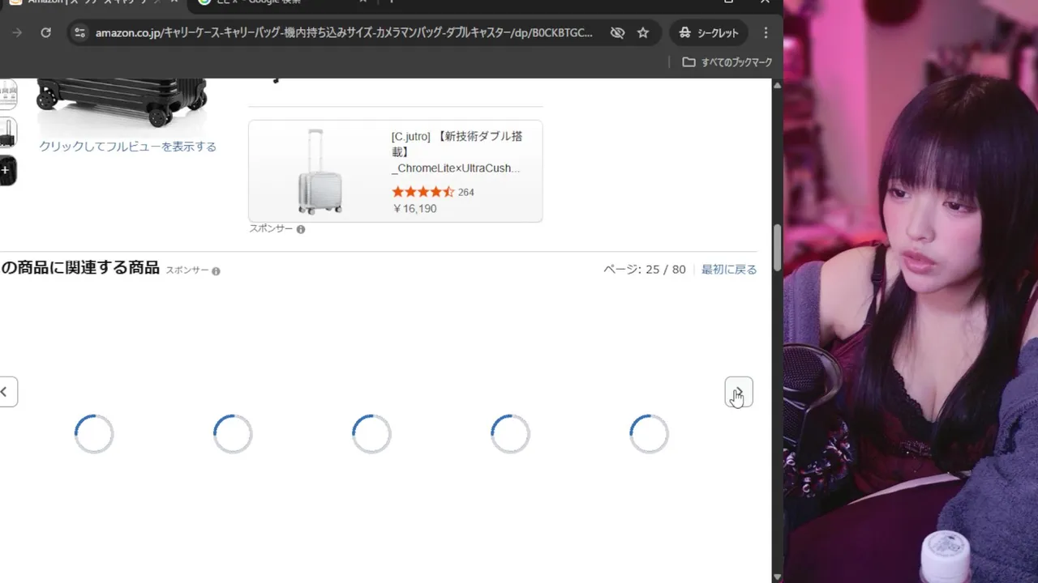Click star rating of C.jutro suitcase

(x=422, y=192)
